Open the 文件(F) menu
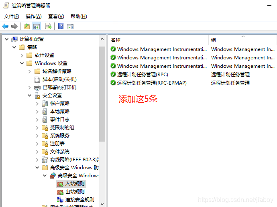 [12, 16]
